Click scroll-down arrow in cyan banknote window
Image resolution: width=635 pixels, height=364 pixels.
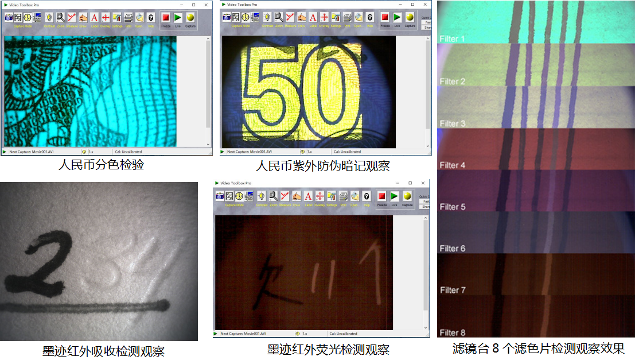[208, 144]
